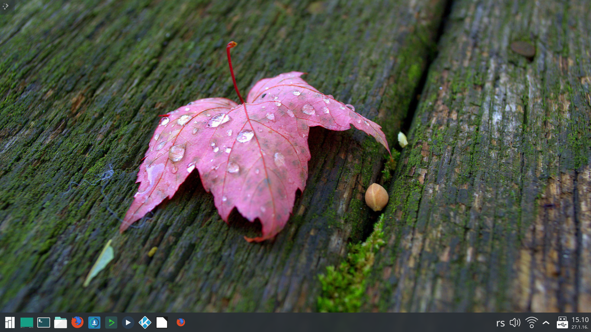591x332 pixels.
Task: Open the blue download manager icon
Action: (94, 322)
